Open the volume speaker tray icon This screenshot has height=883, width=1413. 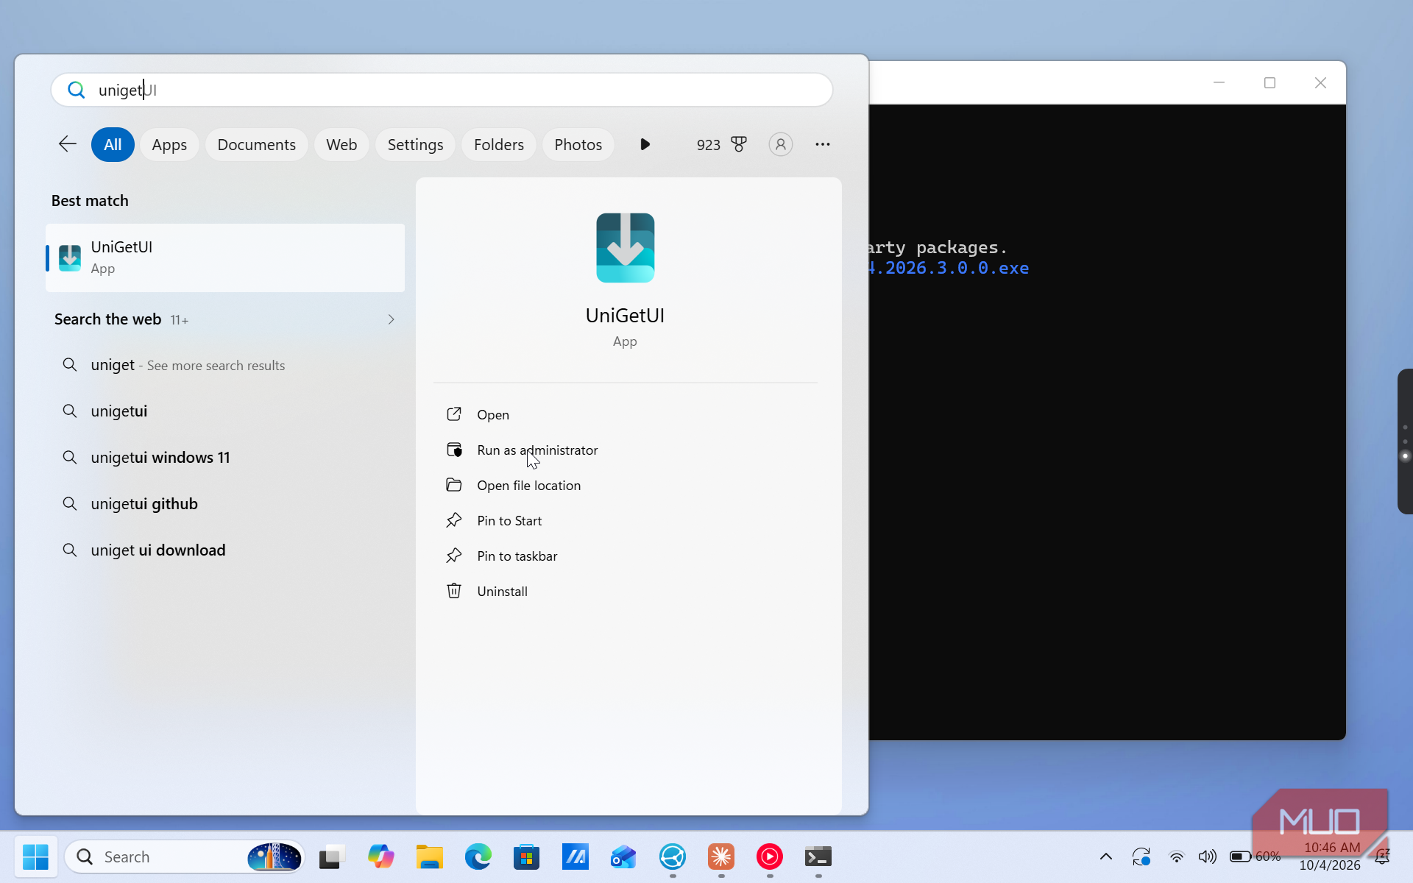1208,857
